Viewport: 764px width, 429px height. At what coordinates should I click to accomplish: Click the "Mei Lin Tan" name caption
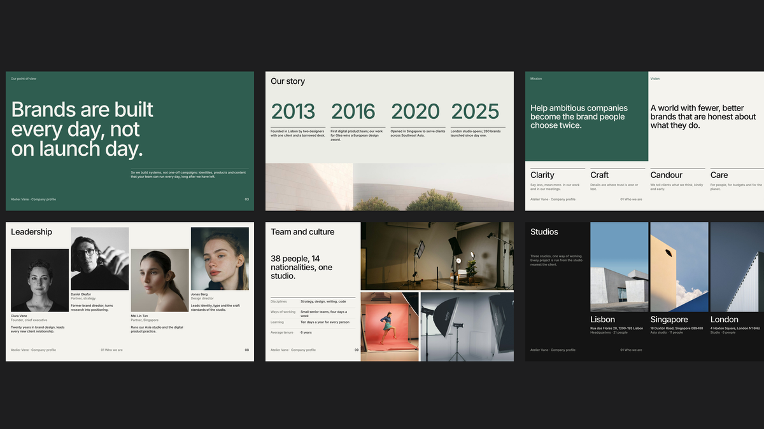coord(139,316)
